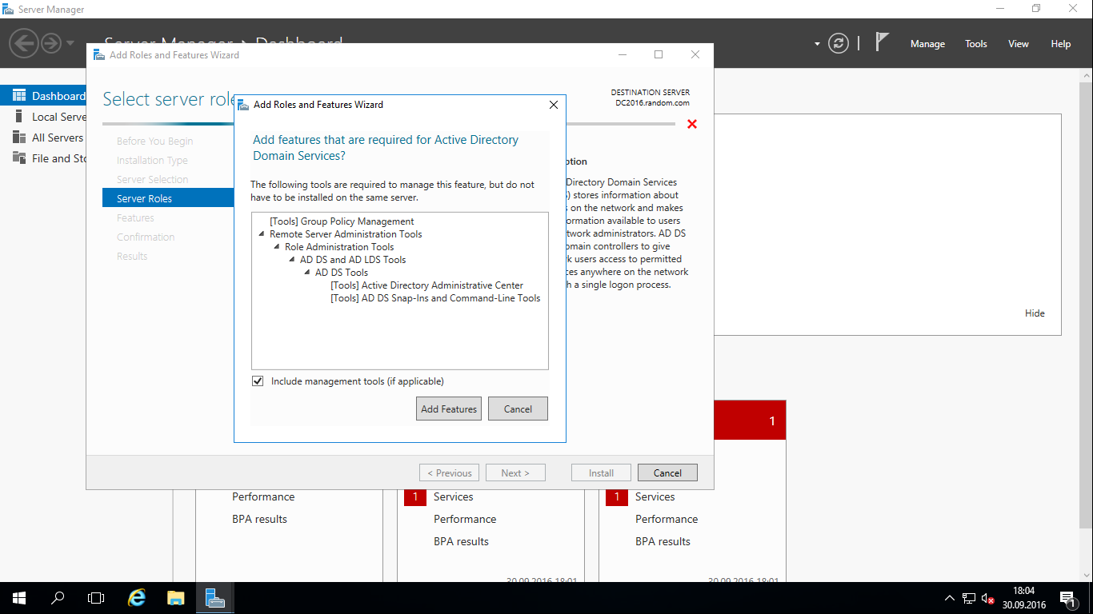Image resolution: width=1093 pixels, height=614 pixels.
Task: Open the Tools menu
Action: coord(975,44)
